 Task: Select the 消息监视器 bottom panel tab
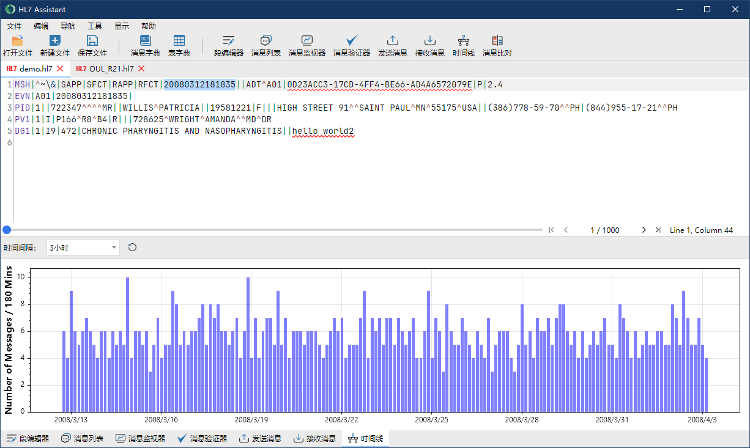point(141,439)
